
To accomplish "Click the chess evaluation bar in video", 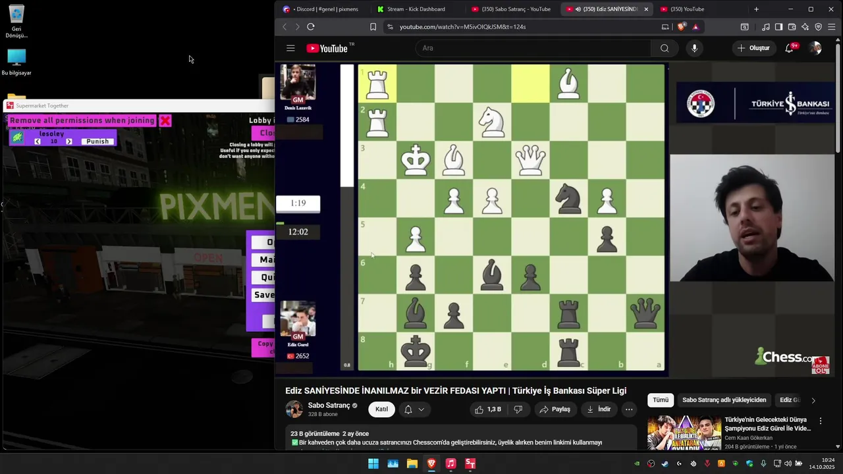I will [346, 217].
